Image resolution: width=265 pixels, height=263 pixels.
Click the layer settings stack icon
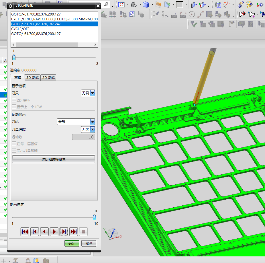pyautogui.click(x=218, y=5)
